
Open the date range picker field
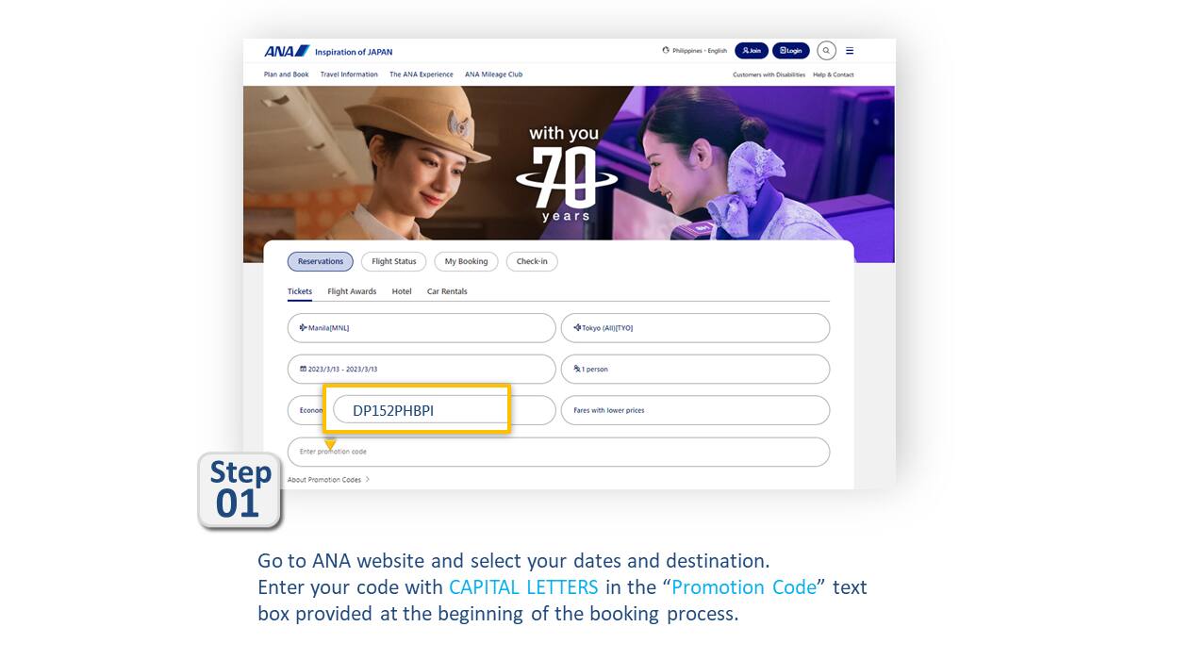pyautogui.click(x=422, y=369)
